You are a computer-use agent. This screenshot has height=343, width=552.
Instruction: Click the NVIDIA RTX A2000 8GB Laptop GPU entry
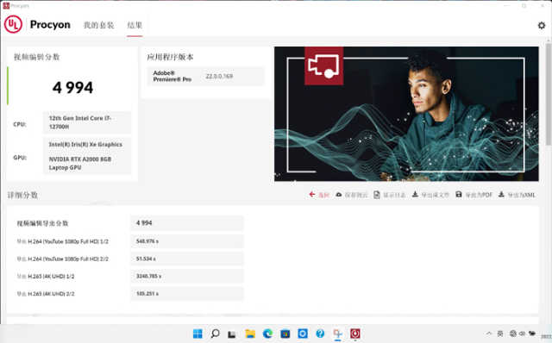point(80,163)
